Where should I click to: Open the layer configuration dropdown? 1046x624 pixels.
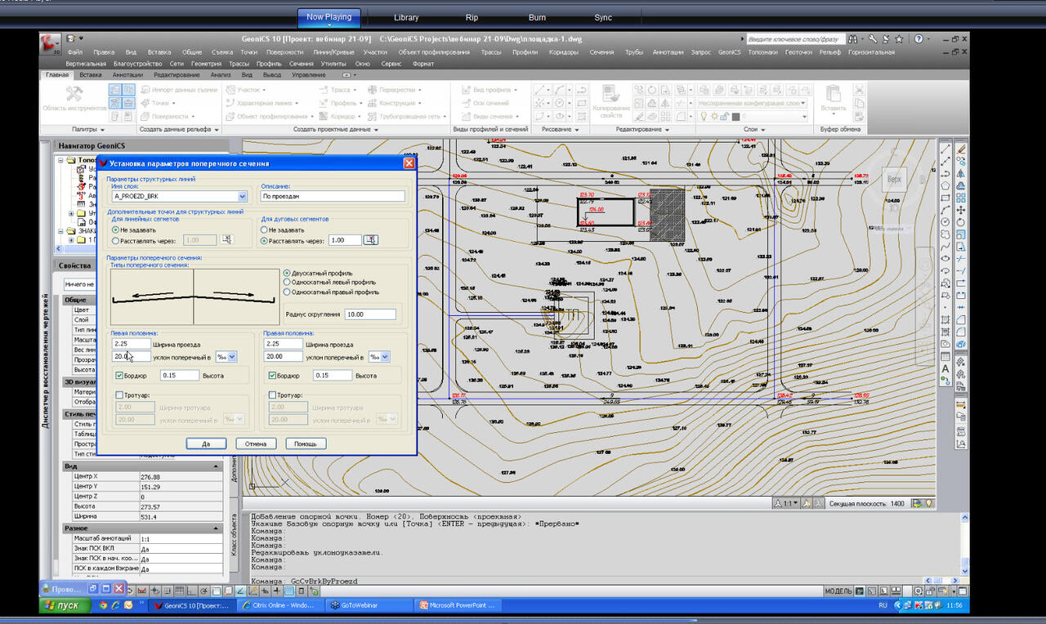pos(802,103)
